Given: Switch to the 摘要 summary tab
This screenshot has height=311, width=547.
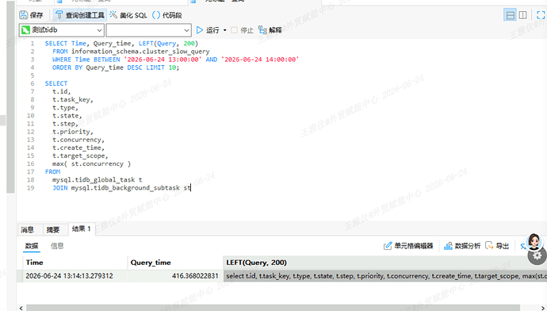Looking at the screenshot, I should click(x=52, y=229).
